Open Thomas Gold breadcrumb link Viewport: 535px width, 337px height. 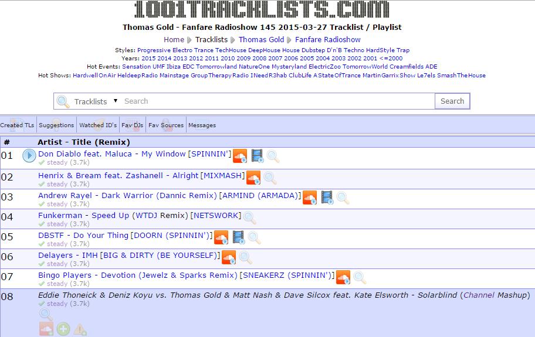coord(262,39)
